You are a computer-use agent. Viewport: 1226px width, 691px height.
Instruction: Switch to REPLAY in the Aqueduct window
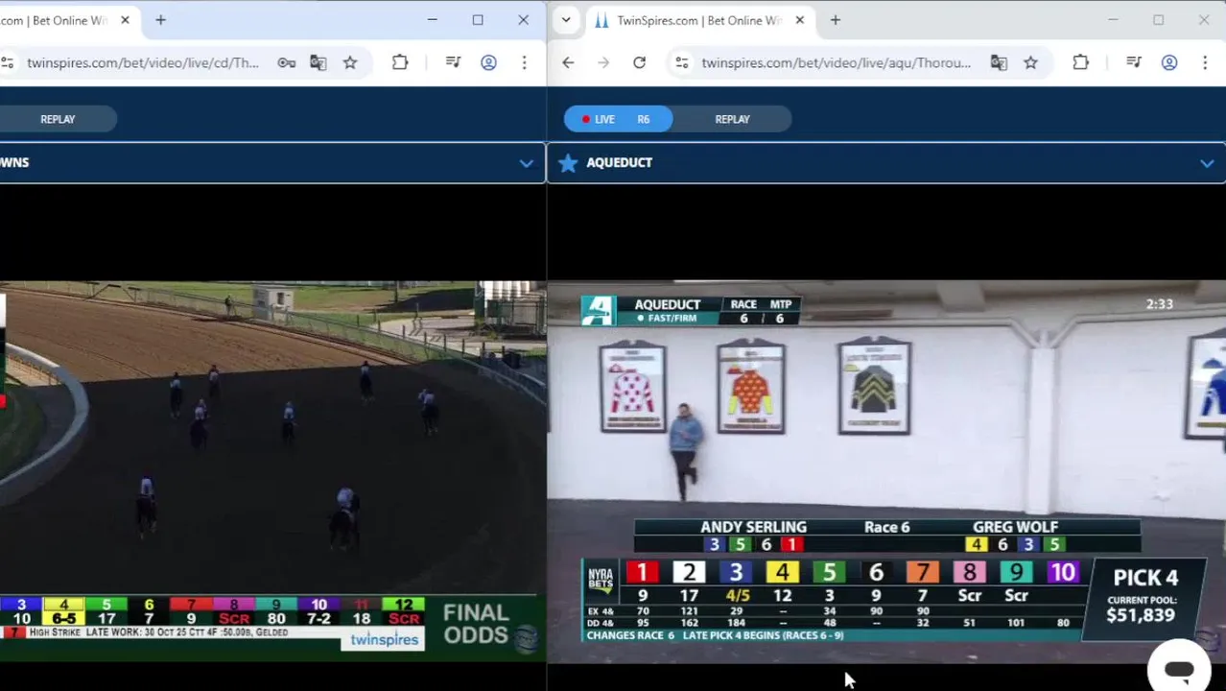732,119
